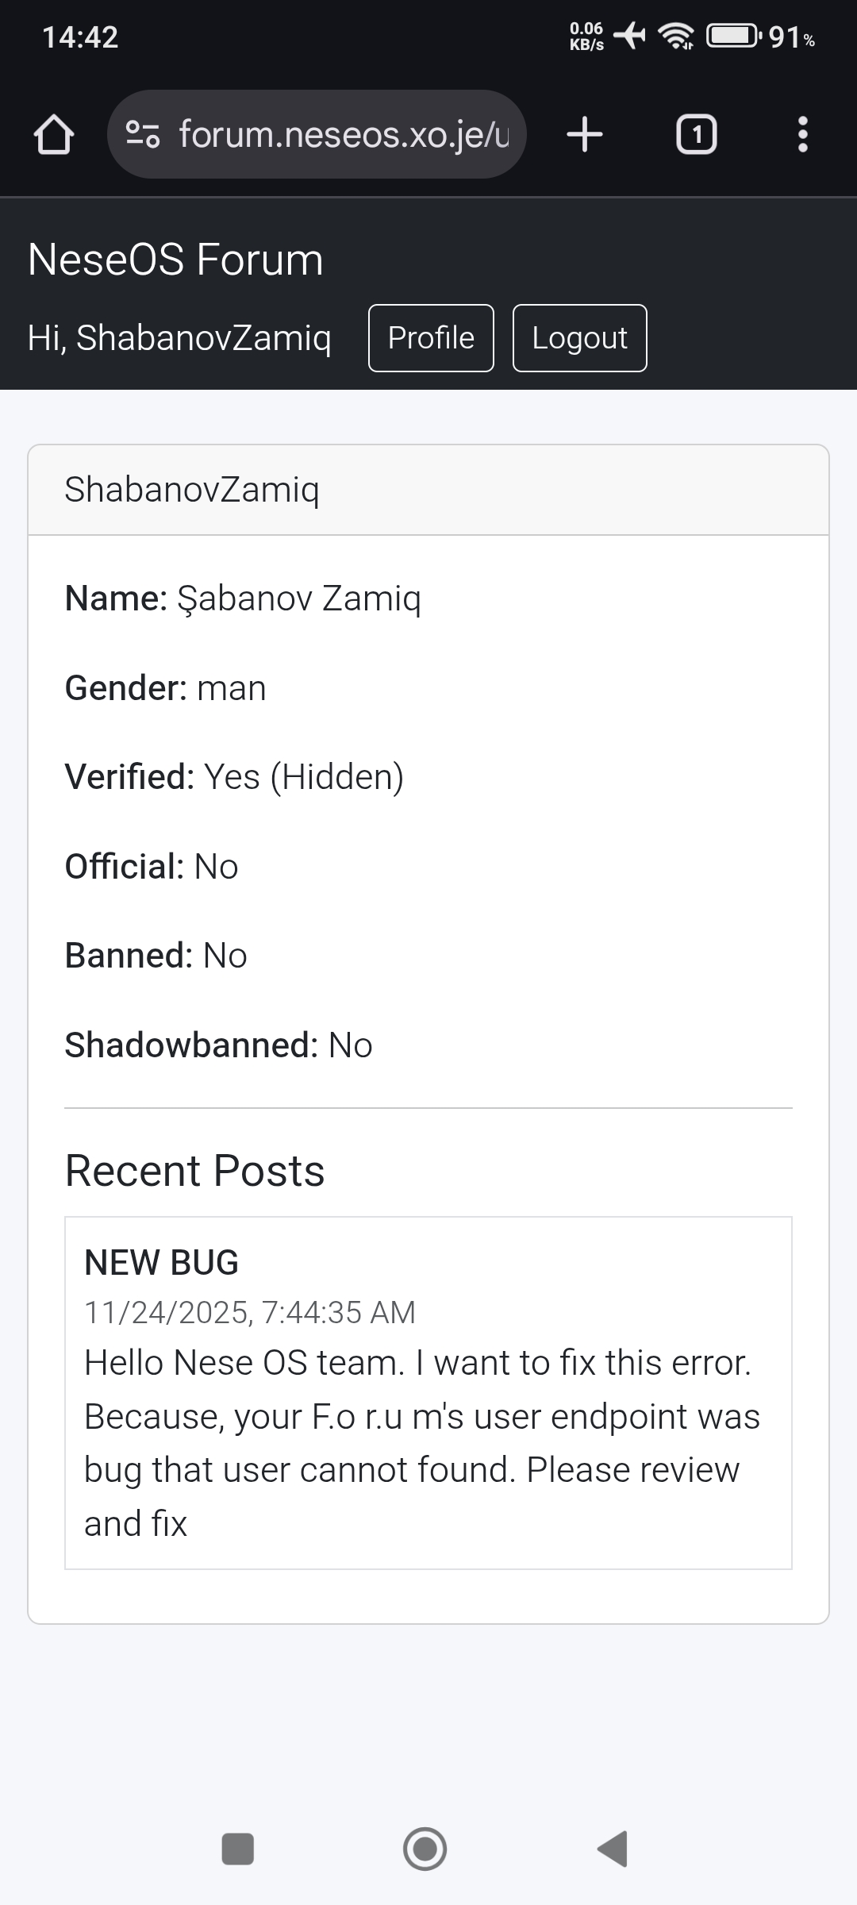Screen dimensions: 857x1905
Task: Tap the airplane mode status icon
Action: coord(629,36)
